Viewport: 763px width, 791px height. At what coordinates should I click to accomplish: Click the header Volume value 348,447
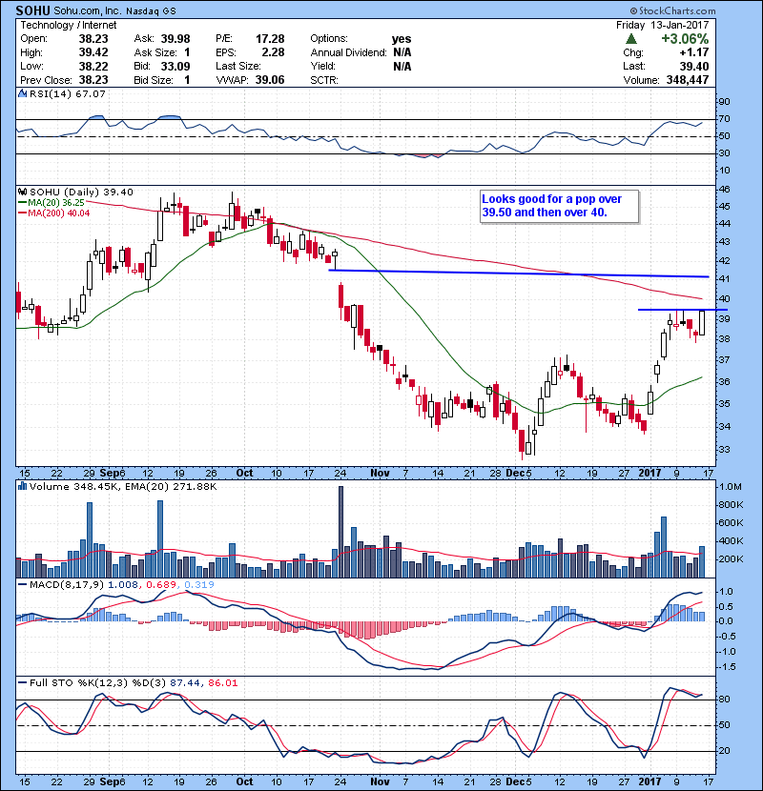[688, 80]
